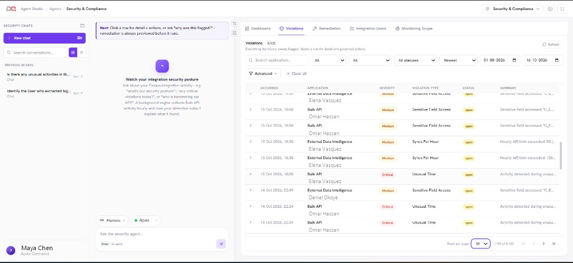
Task: Click magnifier icon in Search application field
Action: point(251,60)
